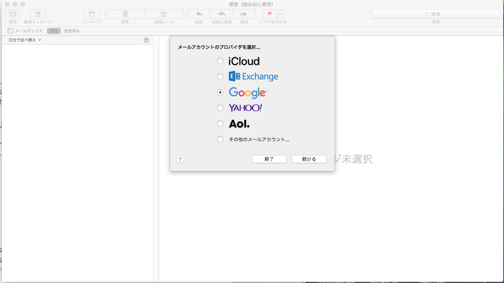Select the 送信済み favorites tab
504x283 pixels.
click(x=72, y=31)
